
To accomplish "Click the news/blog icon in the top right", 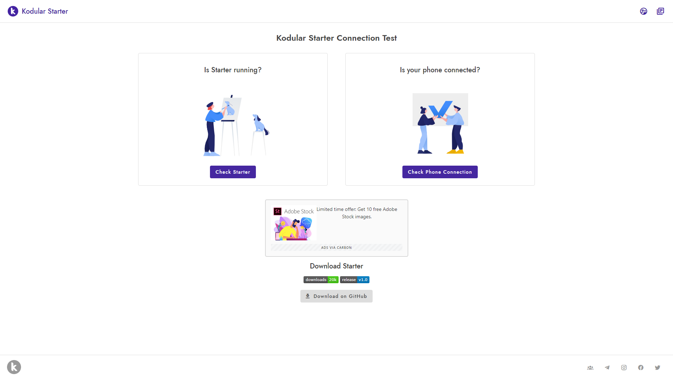I will (x=660, y=11).
